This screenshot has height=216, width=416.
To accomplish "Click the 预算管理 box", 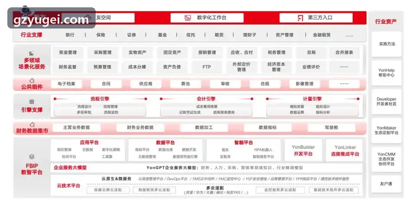I will (103, 67).
